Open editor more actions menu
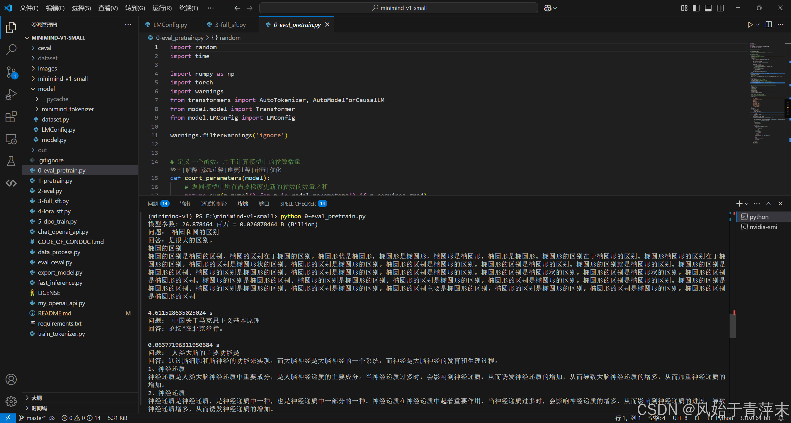The height and width of the screenshot is (423, 791). click(x=781, y=24)
